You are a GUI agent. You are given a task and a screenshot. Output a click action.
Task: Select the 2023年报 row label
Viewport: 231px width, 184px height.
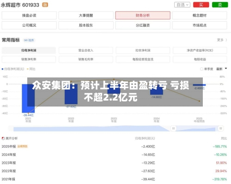coord(9,163)
